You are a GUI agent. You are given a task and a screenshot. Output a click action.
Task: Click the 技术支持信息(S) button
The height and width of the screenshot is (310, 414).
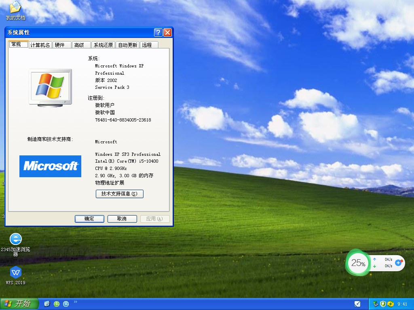119,194
